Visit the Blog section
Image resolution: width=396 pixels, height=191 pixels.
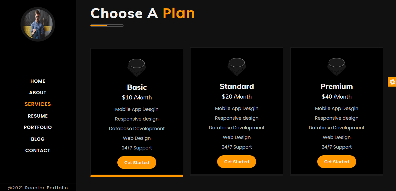point(38,139)
